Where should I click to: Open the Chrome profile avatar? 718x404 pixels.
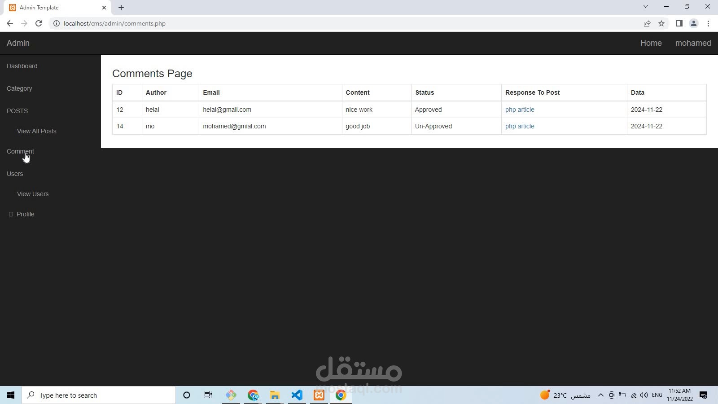(x=694, y=23)
